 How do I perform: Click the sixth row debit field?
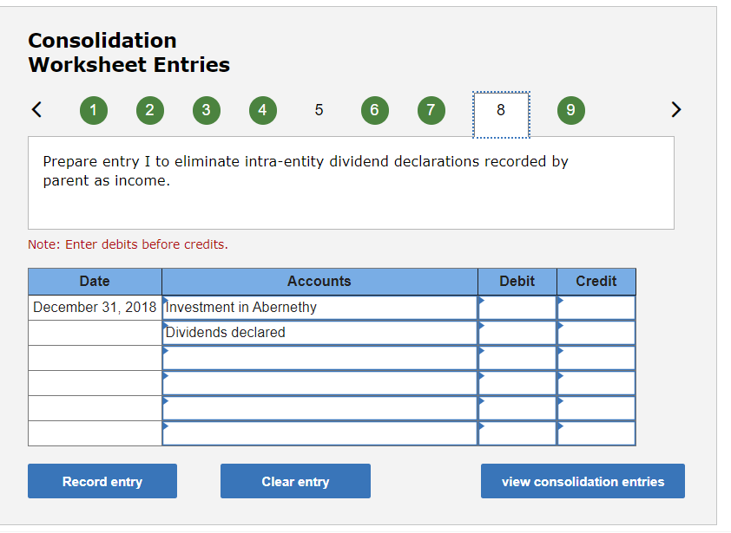click(517, 433)
